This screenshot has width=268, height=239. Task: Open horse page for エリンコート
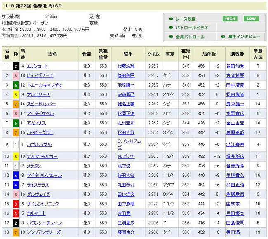38,66
